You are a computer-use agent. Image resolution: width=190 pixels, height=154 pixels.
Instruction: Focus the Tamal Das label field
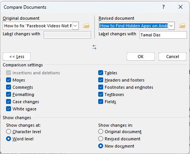coord(163,35)
